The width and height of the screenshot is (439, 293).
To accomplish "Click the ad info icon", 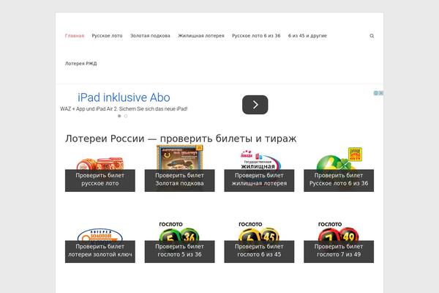I will 376,93.
